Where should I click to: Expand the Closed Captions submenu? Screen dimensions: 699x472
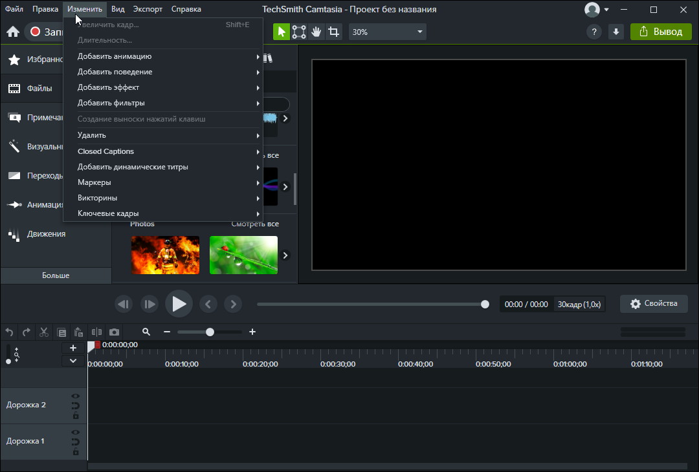pyautogui.click(x=163, y=152)
